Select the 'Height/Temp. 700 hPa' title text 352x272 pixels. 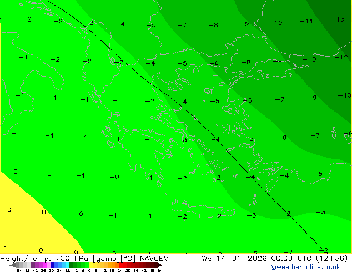click(x=44, y=259)
